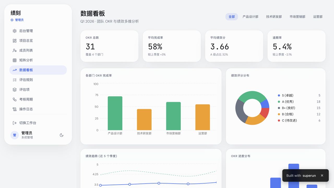Dismiss the Built with superun banner
Screen dimensions: 334x188
tap(322, 175)
